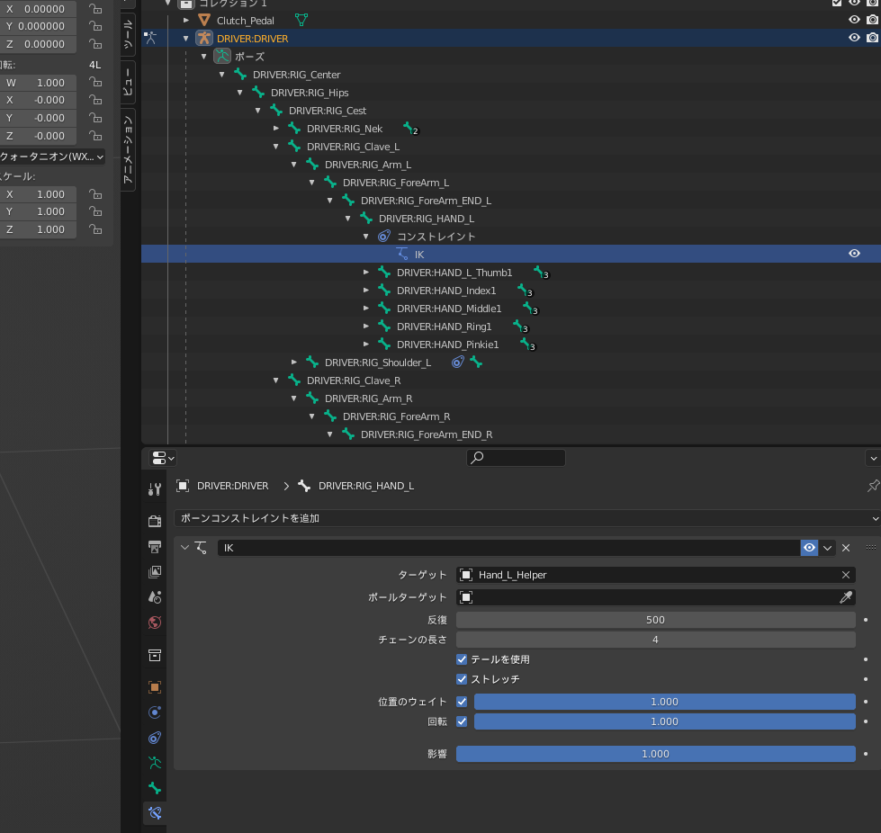The width and height of the screenshot is (881, 833).
Task: Click the Clutch_Pedal mesh data icon
Action: [x=301, y=20]
